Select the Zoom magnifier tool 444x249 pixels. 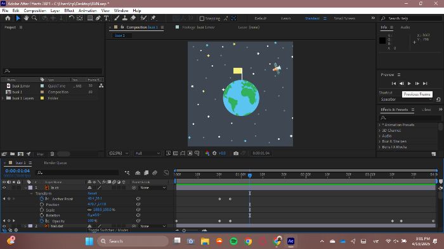pyautogui.click(x=34, y=18)
